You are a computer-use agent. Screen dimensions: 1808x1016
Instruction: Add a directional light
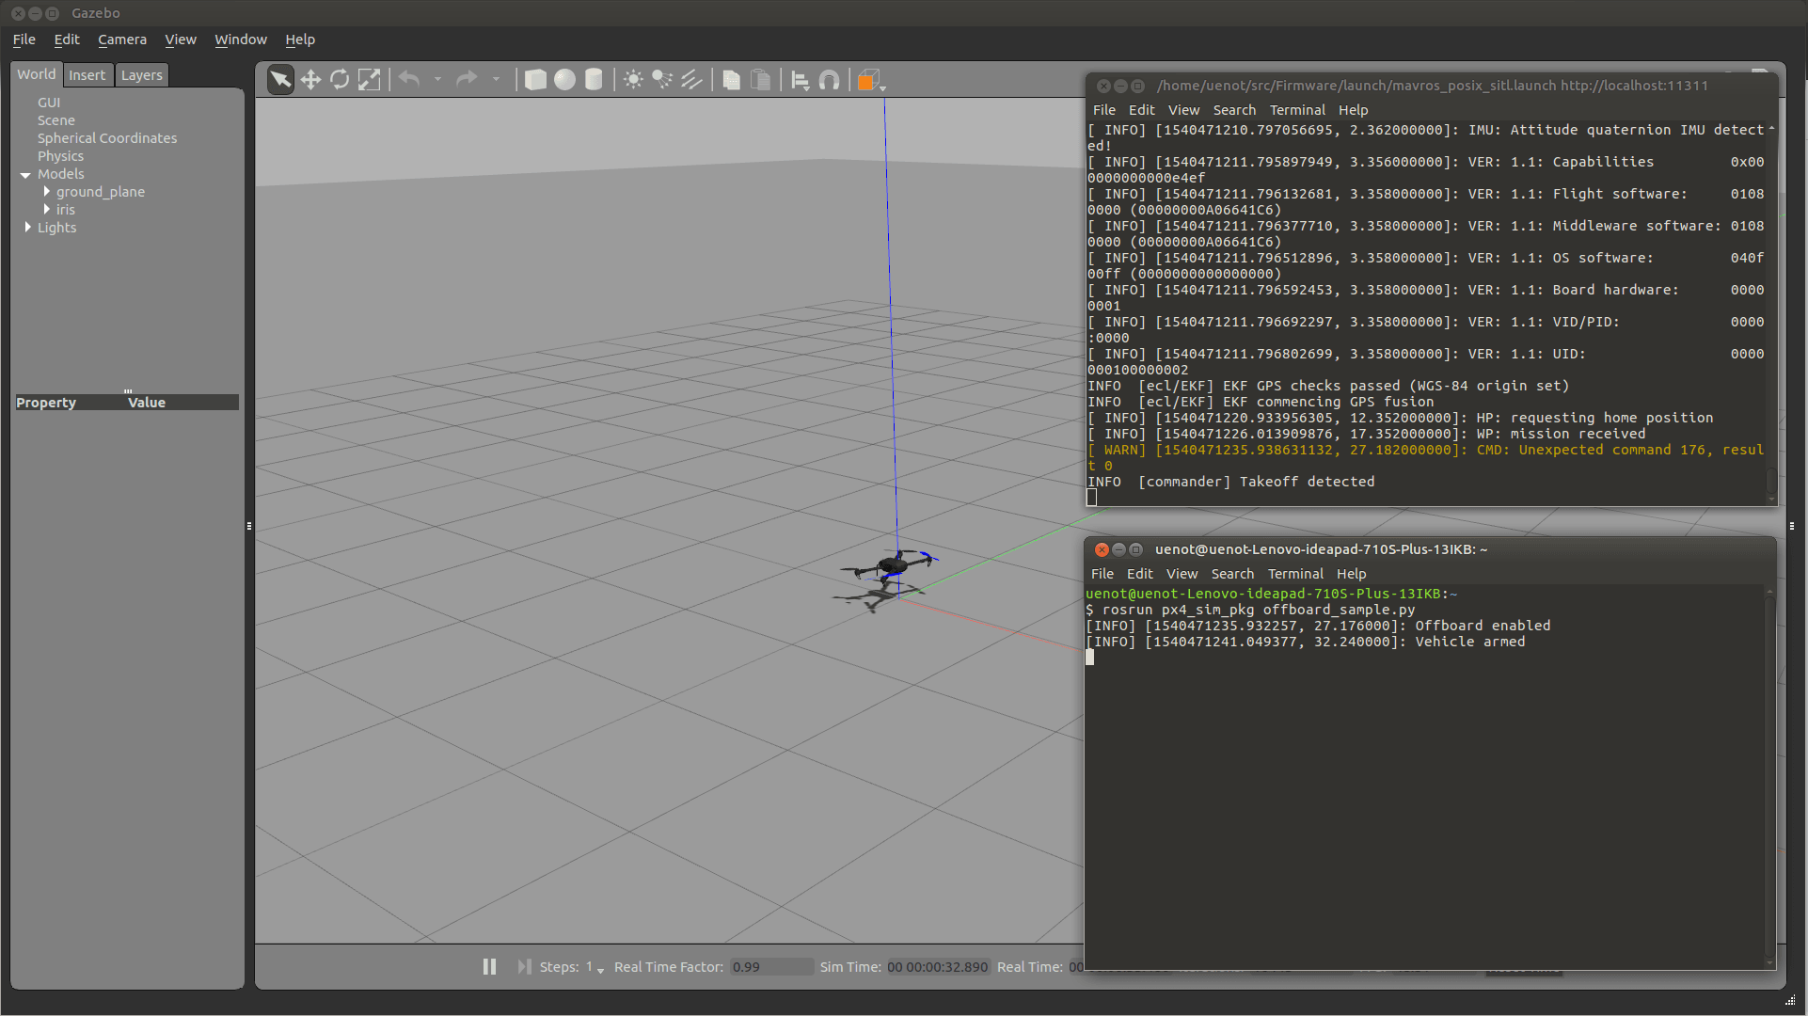(x=691, y=80)
